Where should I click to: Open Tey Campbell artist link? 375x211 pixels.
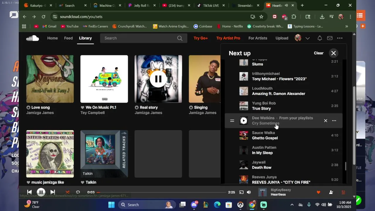pyautogui.click(x=93, y=113)
